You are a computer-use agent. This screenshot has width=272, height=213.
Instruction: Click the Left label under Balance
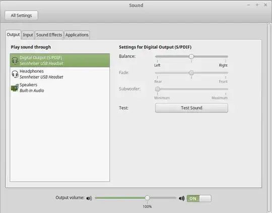point(157,66)
